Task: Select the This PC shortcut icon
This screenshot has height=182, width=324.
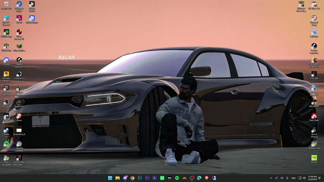Action: (x=6, y=21)
